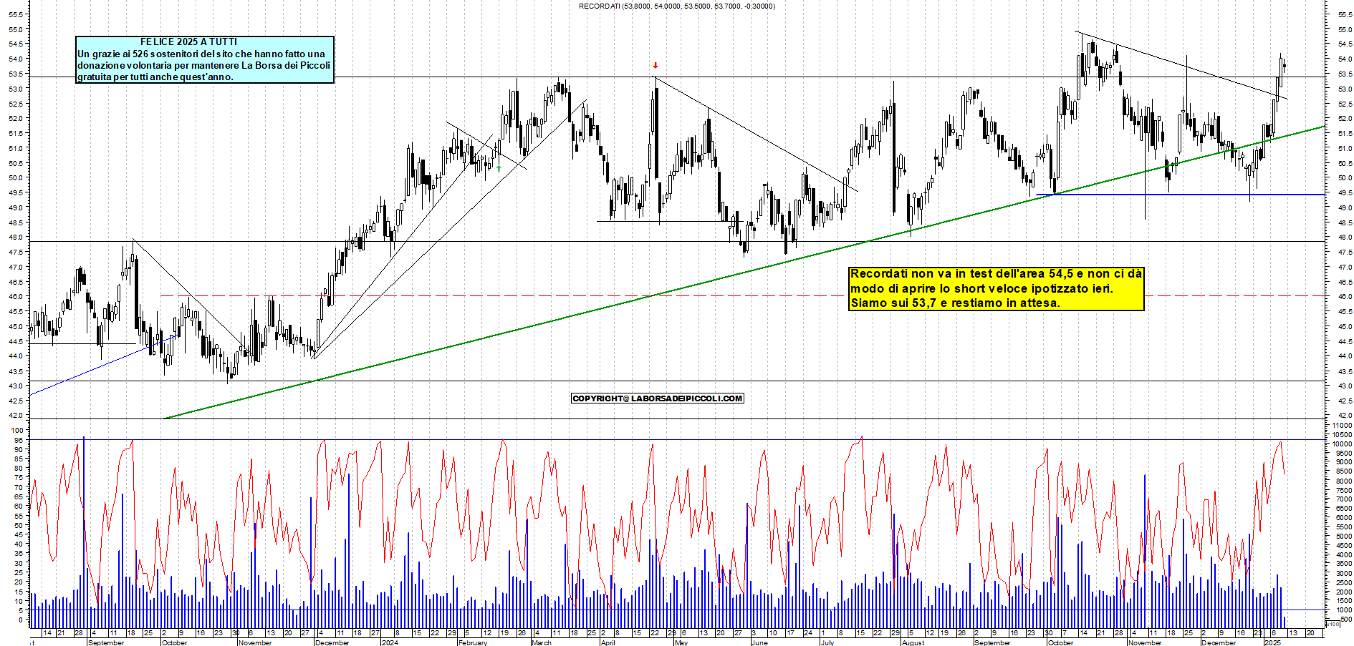The image size is (1354, 646).
Task: Click the red down-arrow marker above the April peak
Action: (656, 66)
